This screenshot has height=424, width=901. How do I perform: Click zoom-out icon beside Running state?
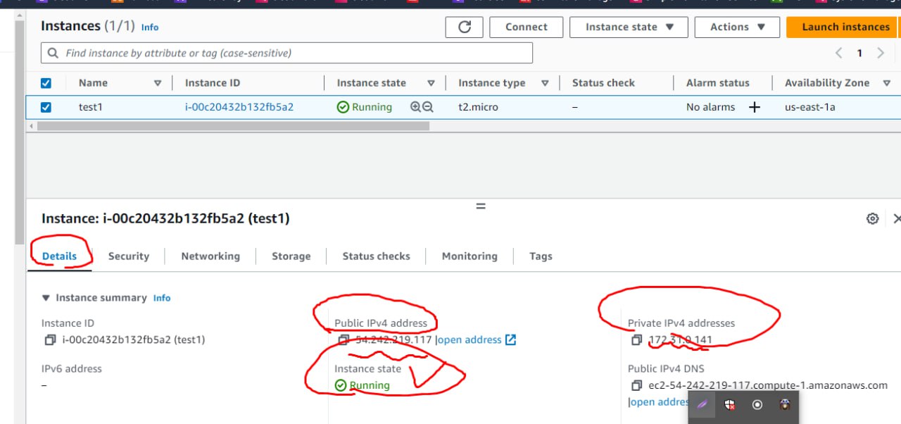click(427, 107)
